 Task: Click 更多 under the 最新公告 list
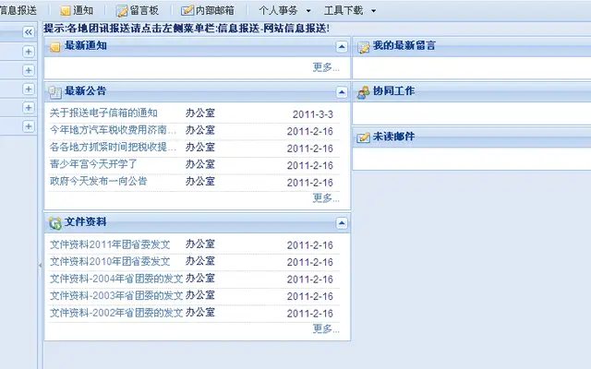click(x=326, y=198)
